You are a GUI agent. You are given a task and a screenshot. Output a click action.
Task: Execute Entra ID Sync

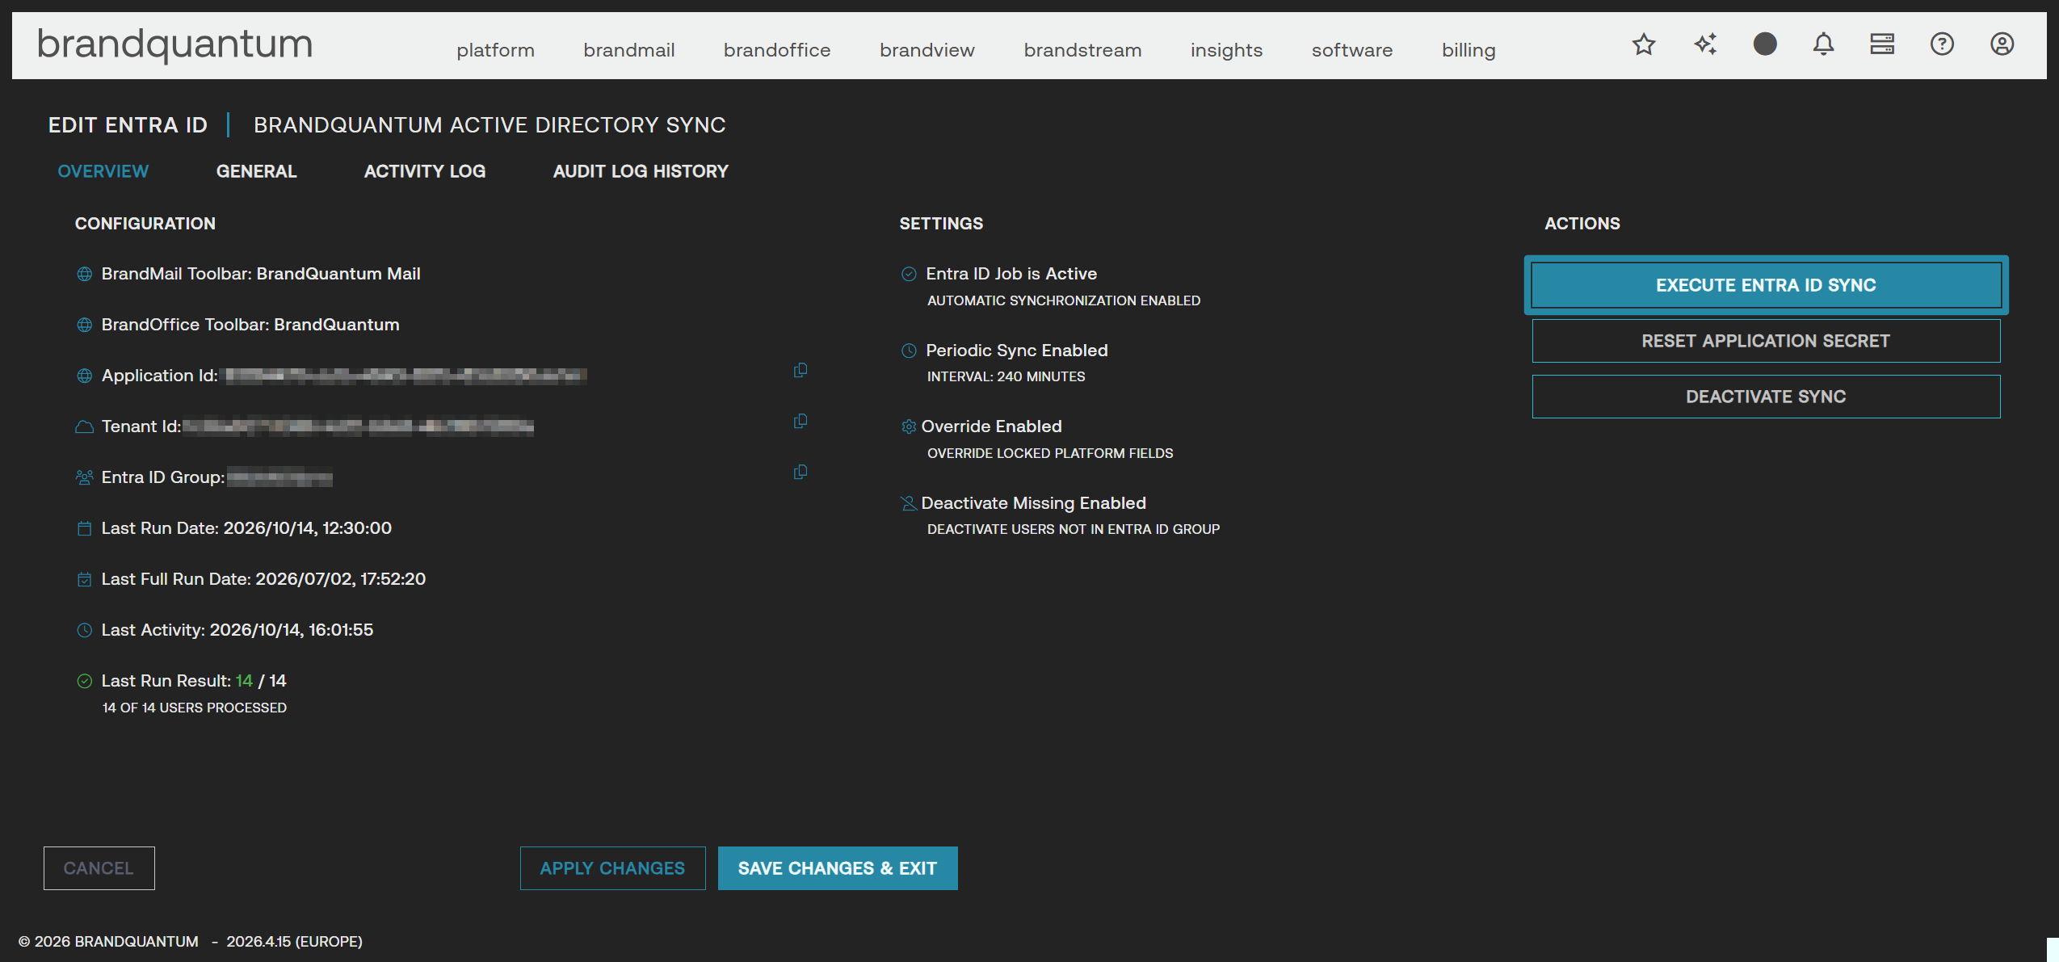[1766, 285]
